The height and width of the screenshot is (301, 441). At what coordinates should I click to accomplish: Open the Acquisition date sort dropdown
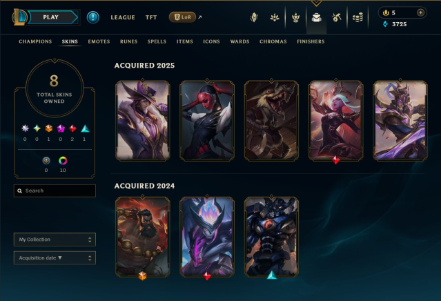[x=55, y=258]
